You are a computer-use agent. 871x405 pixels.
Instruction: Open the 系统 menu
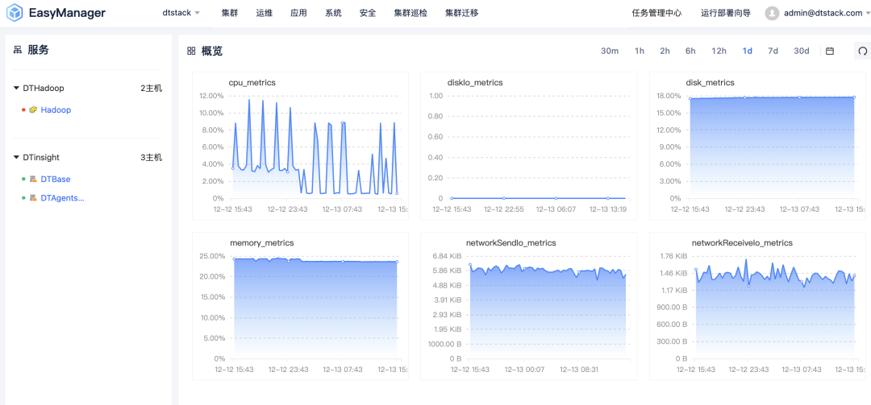(x=333, y=14)
